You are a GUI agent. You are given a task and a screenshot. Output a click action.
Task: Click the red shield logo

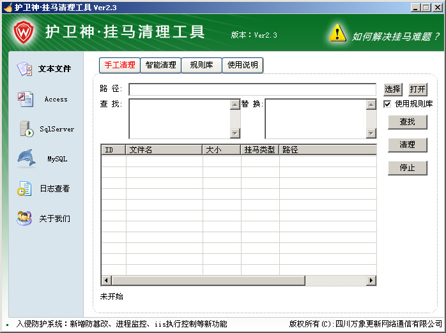point(24,32)
